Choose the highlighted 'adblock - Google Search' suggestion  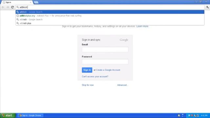pyautogui.click(x=110, y=12)
